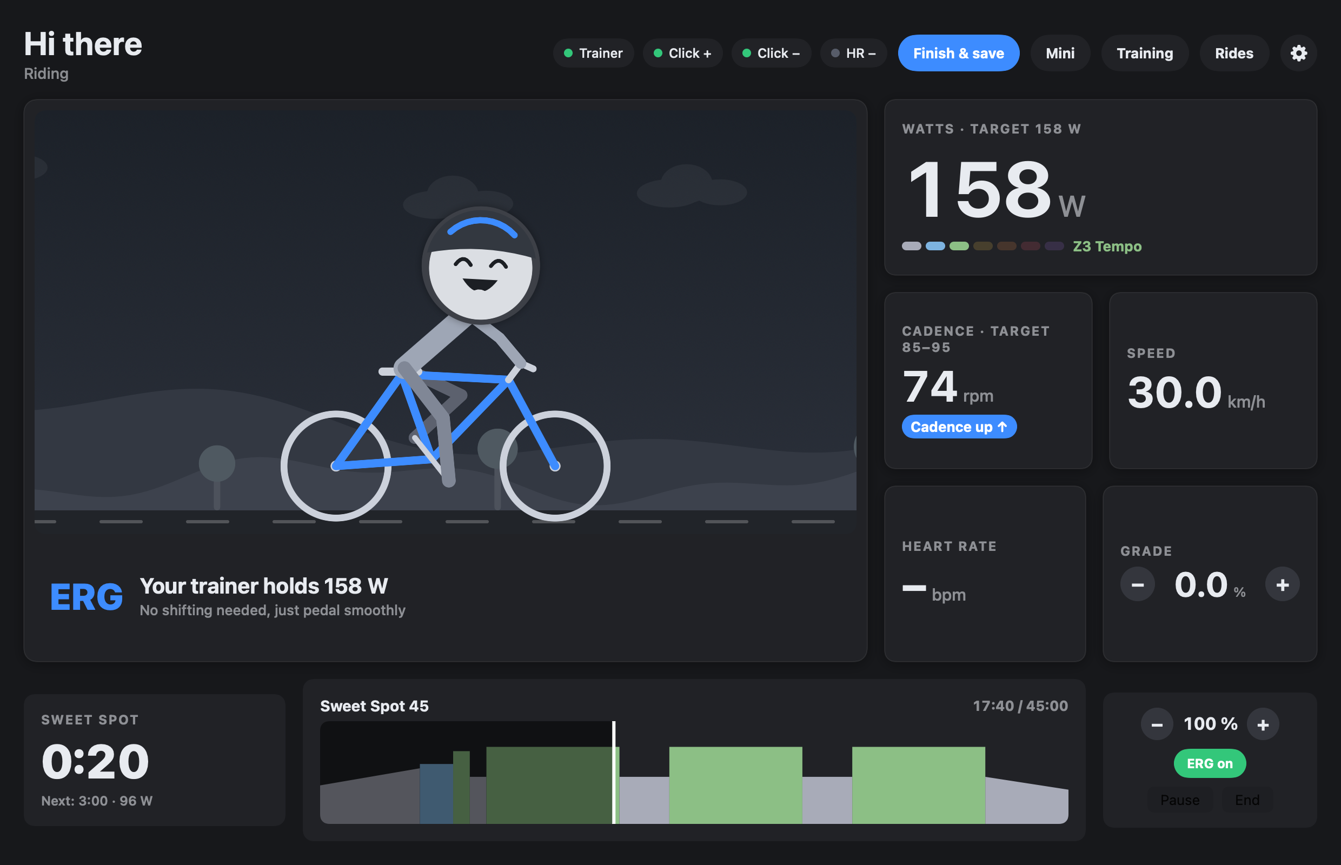Screen dimensions: 1341x865
Task: Click the Click + connection pill
Action: 682,54
